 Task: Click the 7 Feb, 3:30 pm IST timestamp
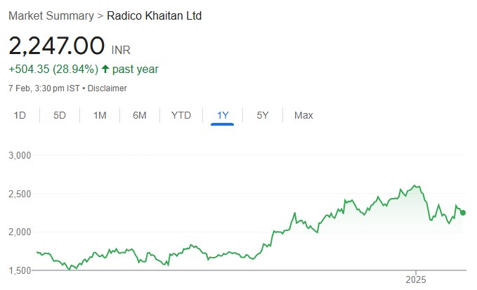pyautogui.click(x=44, y=88)
